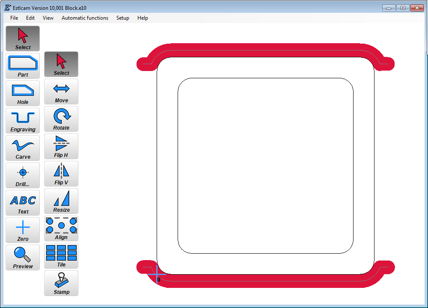The height and width of the screenshot is (308, 428).
Task: Open the Setup menu
Action: coord(122,18)
